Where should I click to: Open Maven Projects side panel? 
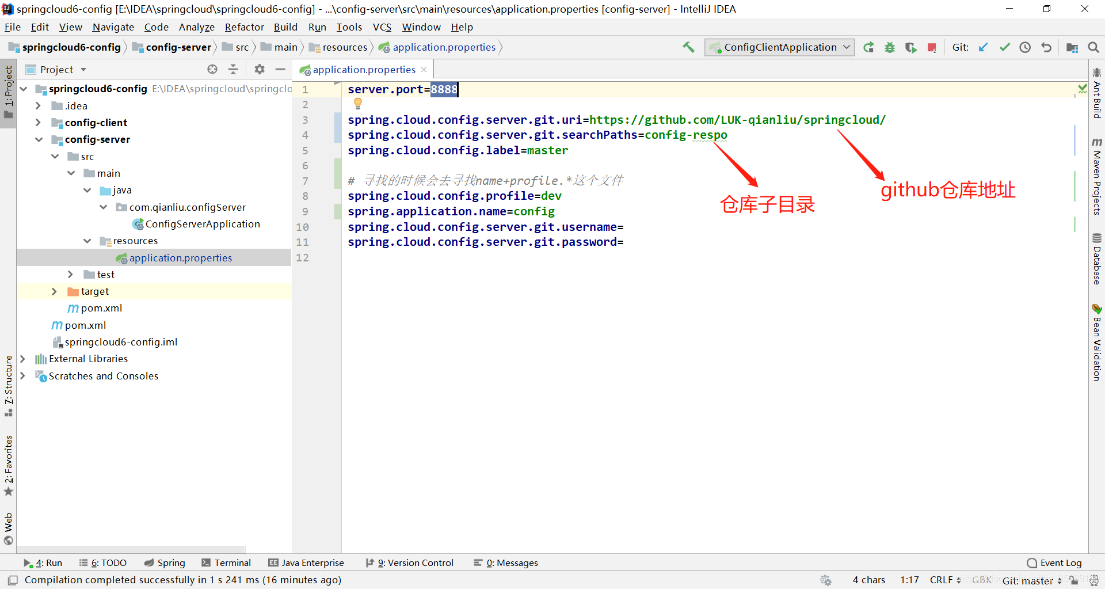click(1097, 176)
